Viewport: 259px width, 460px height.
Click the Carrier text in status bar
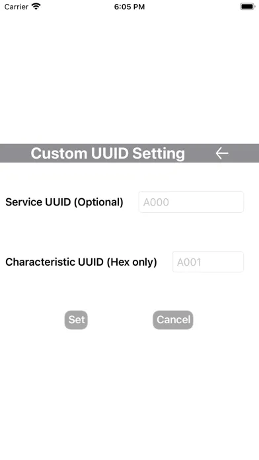[17, 7]
